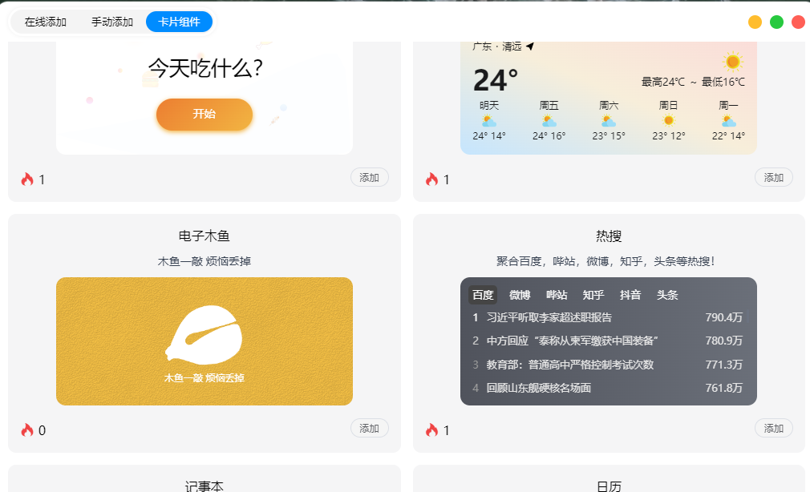Image resolution: width=810 pixels, height=492 pixels.
Task: Select the 卡片组件 tab
Action: [180, 22]
